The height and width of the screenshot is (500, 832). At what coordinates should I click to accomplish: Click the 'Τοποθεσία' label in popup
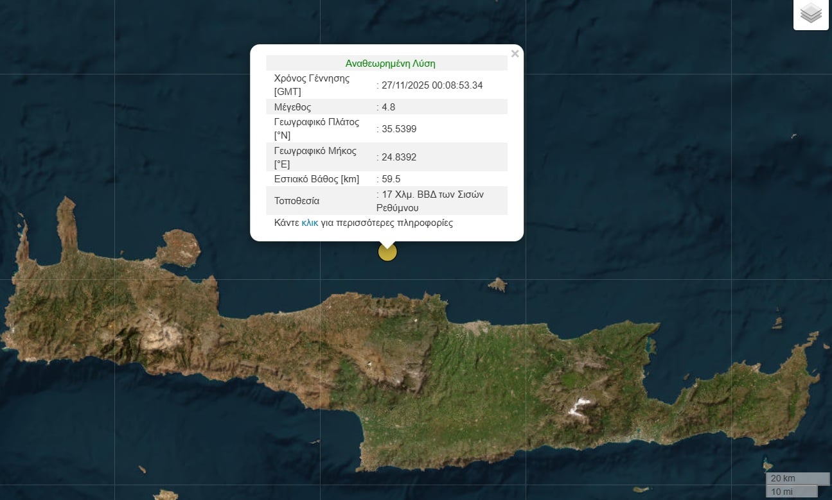point(296,200)
